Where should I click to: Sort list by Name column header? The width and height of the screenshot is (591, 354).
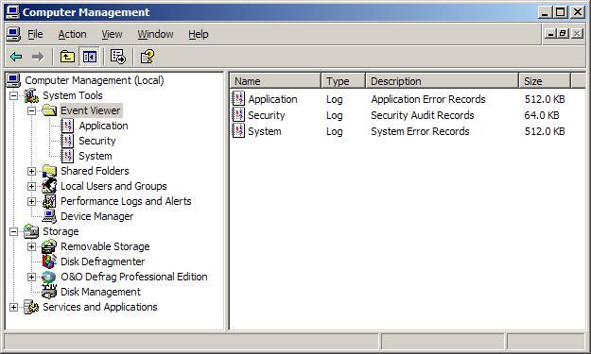275,81
